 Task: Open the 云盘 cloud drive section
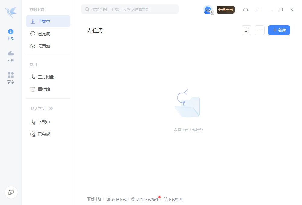pos(11,56)
